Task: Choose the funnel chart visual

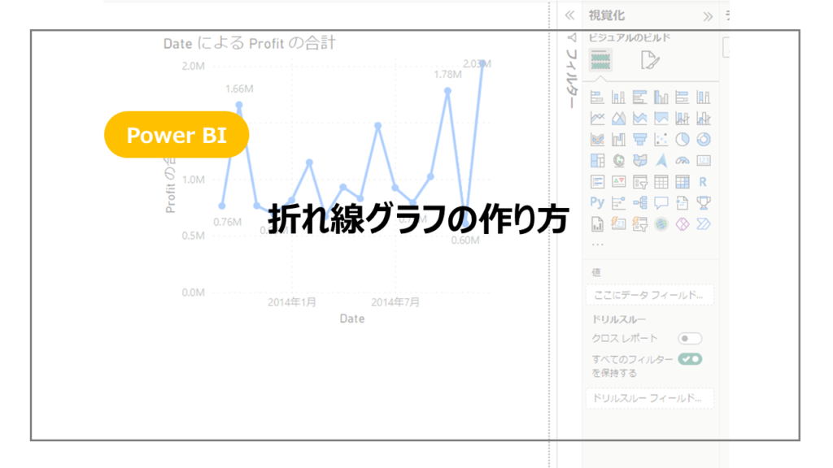Action: (639, 139)
